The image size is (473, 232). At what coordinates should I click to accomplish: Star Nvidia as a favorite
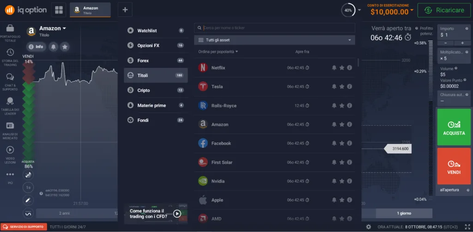click(342, 181)
